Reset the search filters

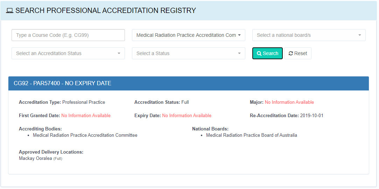point(298,54)
